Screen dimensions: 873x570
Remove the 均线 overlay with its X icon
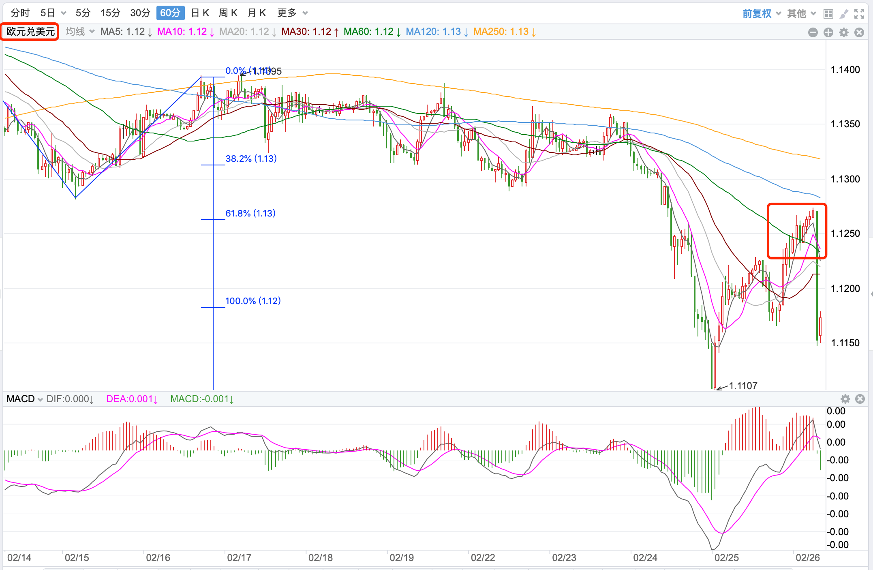(859, 32)
